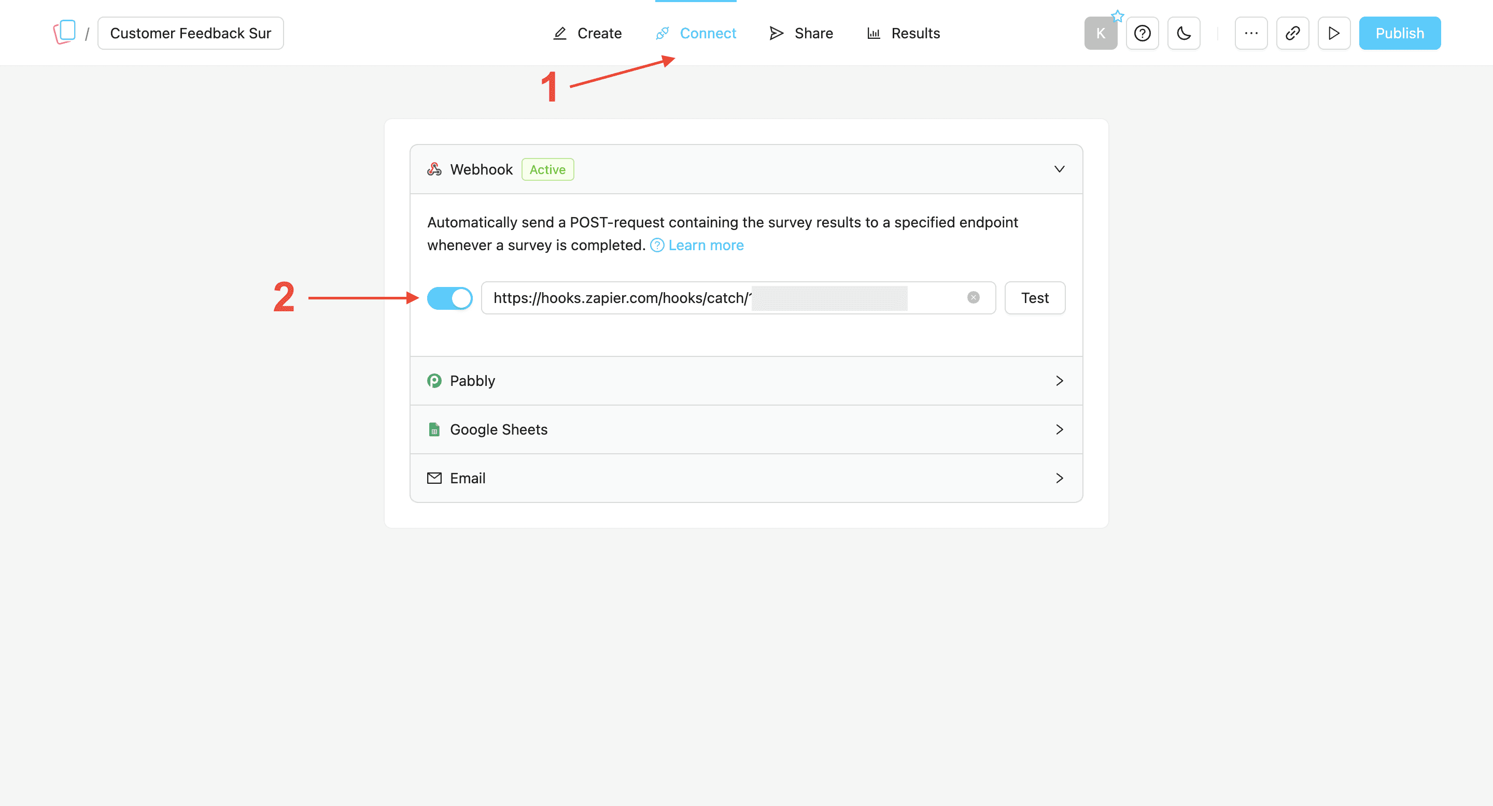This screenshot has height=806, width=1493.
Task: Open the more options ellipsis icon
Action: pos(1251,33)
